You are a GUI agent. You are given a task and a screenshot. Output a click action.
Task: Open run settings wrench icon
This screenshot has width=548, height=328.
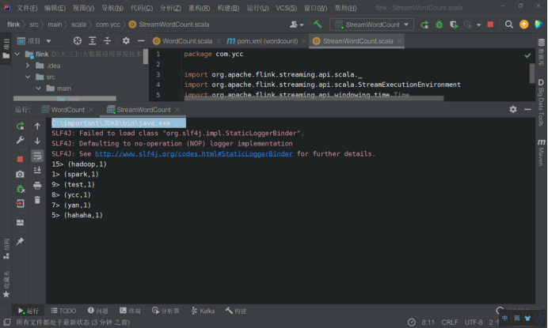click(21, 140)
